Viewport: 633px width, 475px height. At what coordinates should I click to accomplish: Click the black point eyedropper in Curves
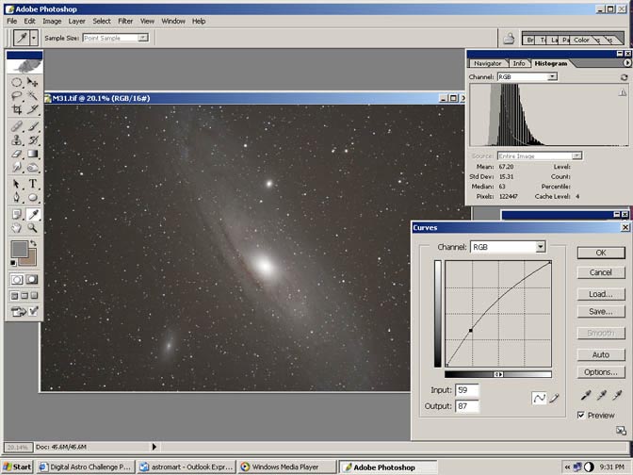tap(584, 396)
